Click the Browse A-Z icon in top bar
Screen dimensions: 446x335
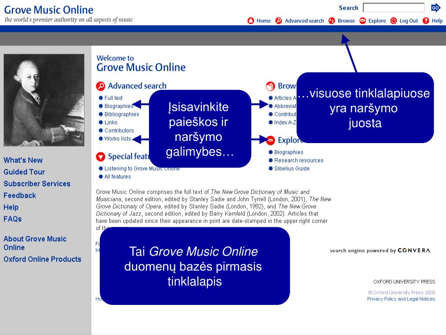click(x=331, y=21)
